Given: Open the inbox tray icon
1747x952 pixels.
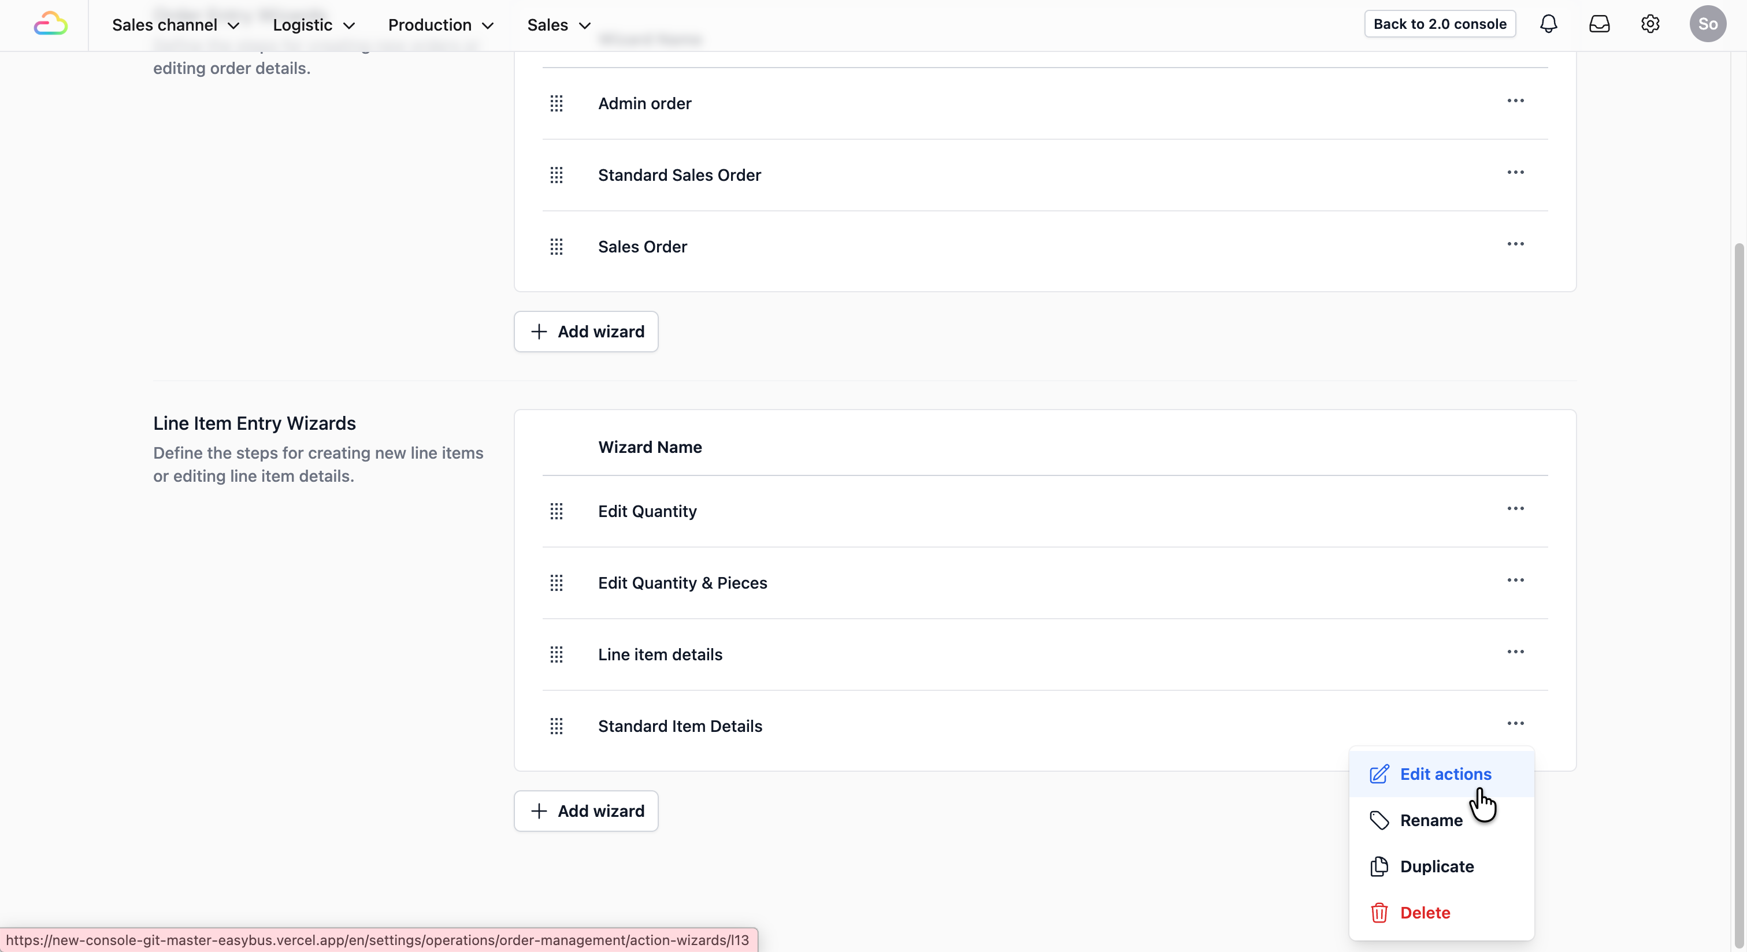Looking at the screenshot, I should 1599,24.
